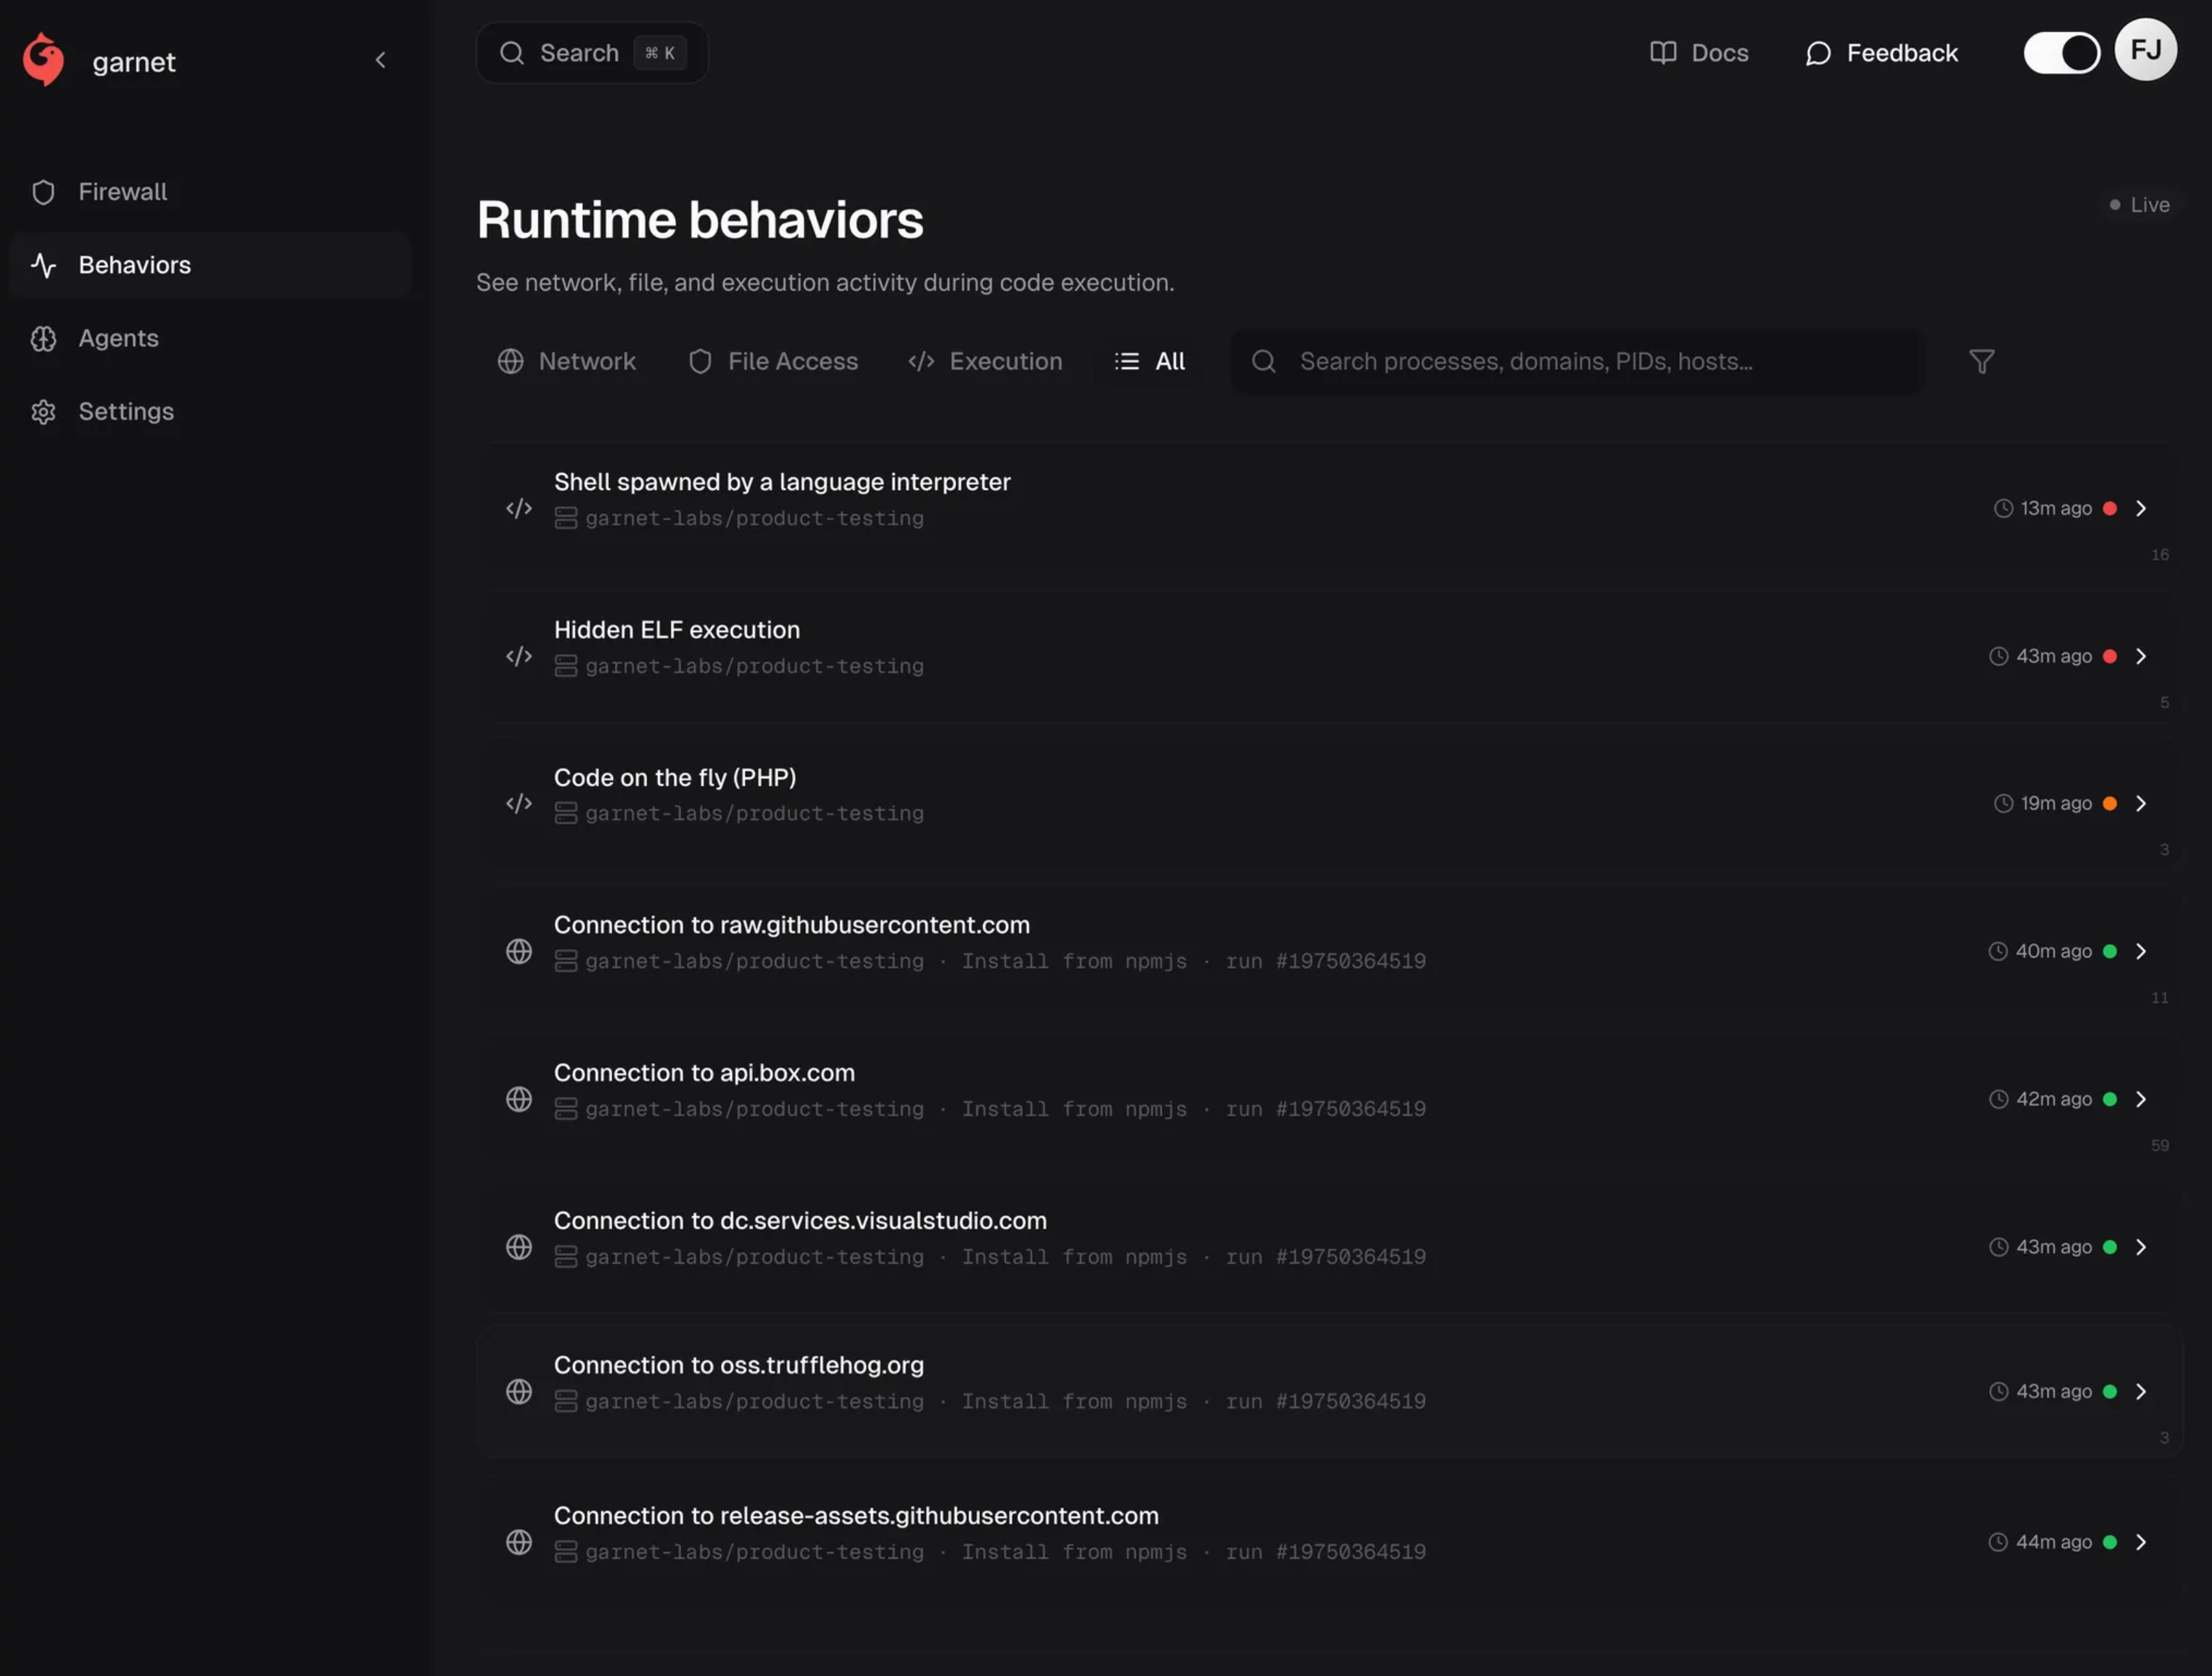Viewport: 2212px width, 1676px height.
Task: Switch to the Network filter tab
Action: [567, 361]
